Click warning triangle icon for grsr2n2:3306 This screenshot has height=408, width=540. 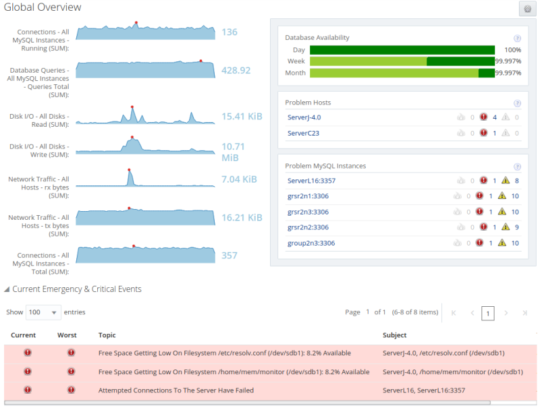point(505,227)
